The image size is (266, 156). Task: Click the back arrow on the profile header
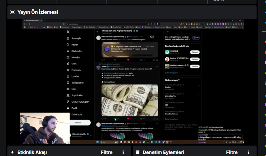(97, 32)
